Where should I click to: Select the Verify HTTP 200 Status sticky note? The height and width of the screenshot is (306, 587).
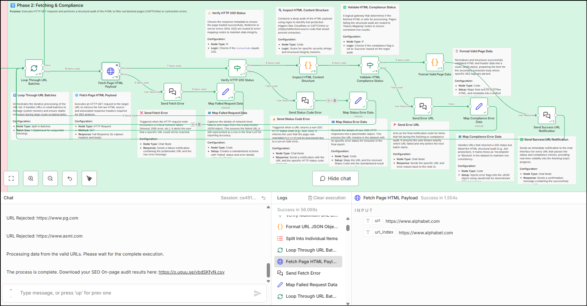235,34
